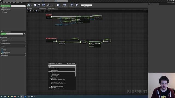
Task: Click the back navigation arrow in graph header
Action: [30, 11]
